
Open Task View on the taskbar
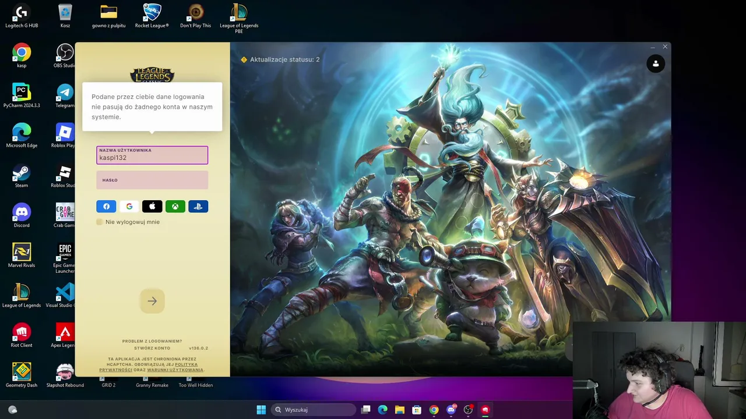point(366,410)
